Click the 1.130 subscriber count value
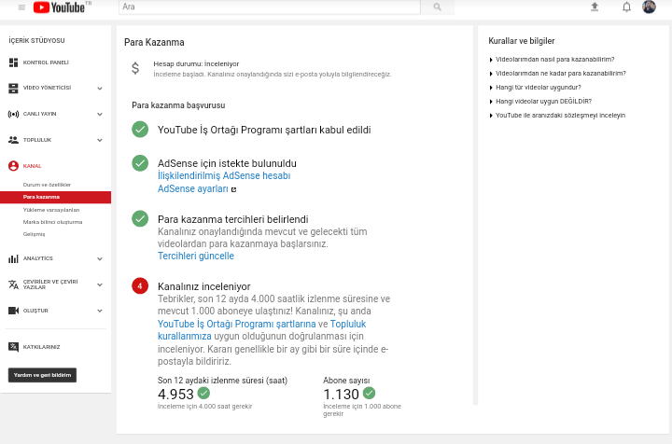 pyautogui.click(x=342, y=394)
